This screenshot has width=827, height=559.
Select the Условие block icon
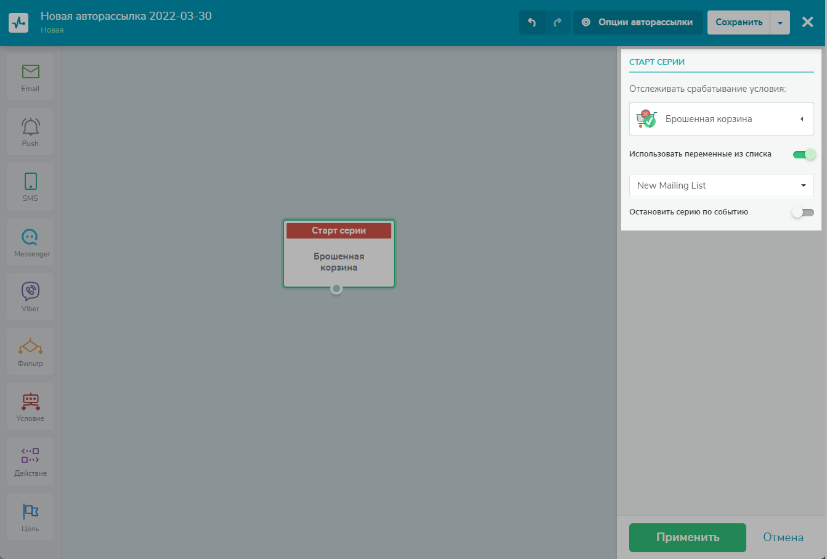click(x=30, y=406)
